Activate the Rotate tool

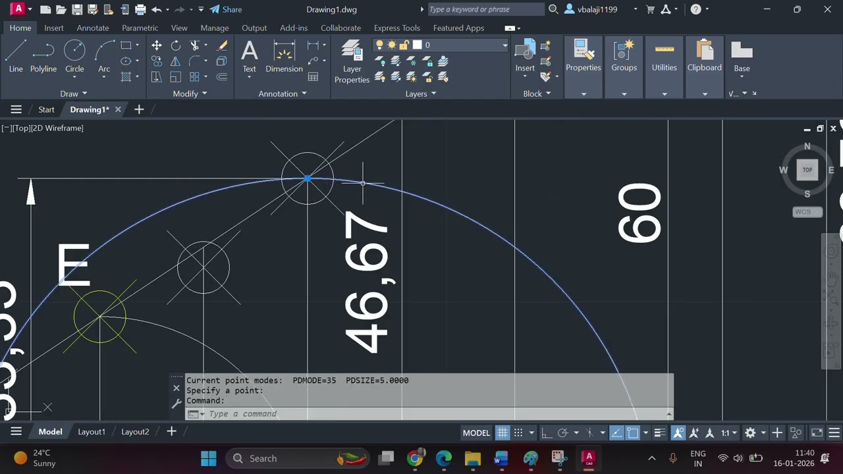pos(176,45)
